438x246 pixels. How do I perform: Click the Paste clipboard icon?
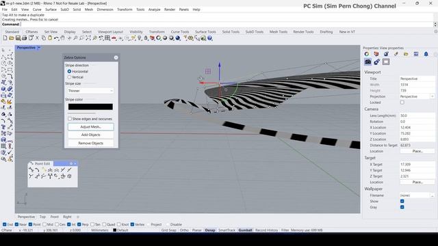click(50, 38)
